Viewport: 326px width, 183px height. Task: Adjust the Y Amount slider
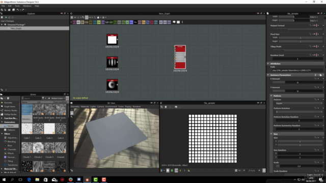coord(297,91)
